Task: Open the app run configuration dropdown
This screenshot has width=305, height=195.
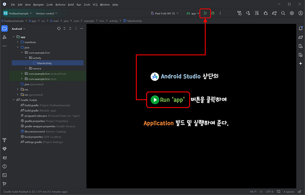Action: pyautogui.click(x=193, y=13)
